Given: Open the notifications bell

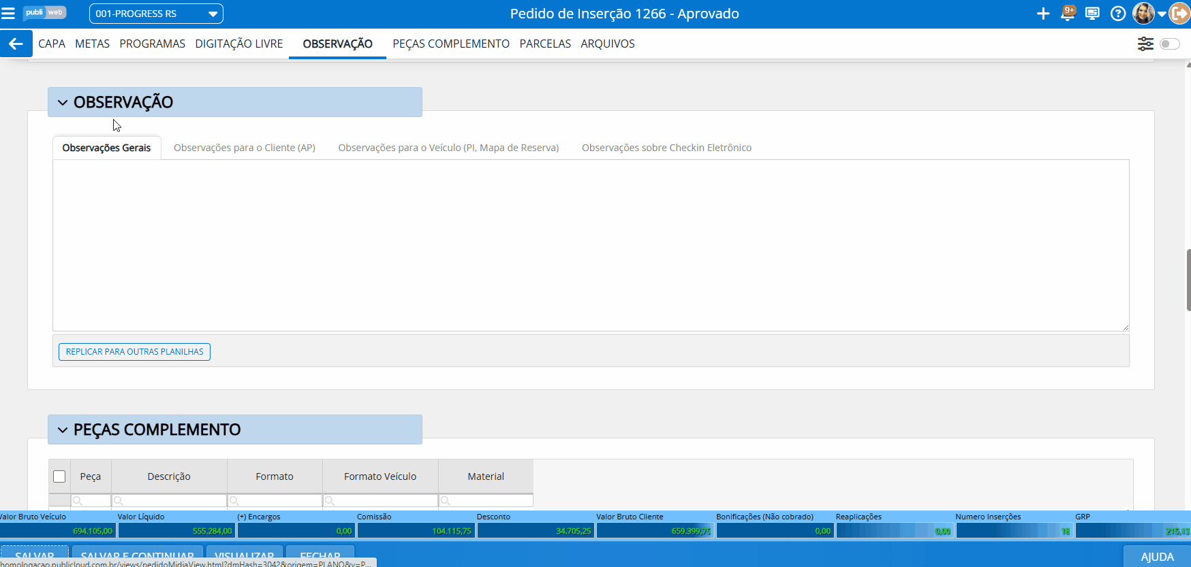Looking at the screenshot, I should point(1068,14).
